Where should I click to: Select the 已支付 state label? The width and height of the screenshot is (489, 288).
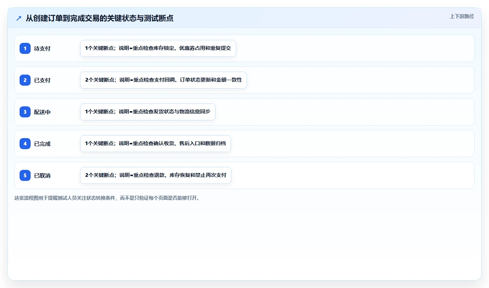point(42,80)
